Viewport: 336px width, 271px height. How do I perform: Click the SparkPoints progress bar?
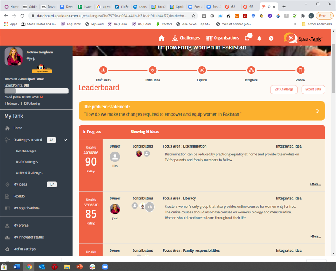pyautogui.click(x=36, y=91)
